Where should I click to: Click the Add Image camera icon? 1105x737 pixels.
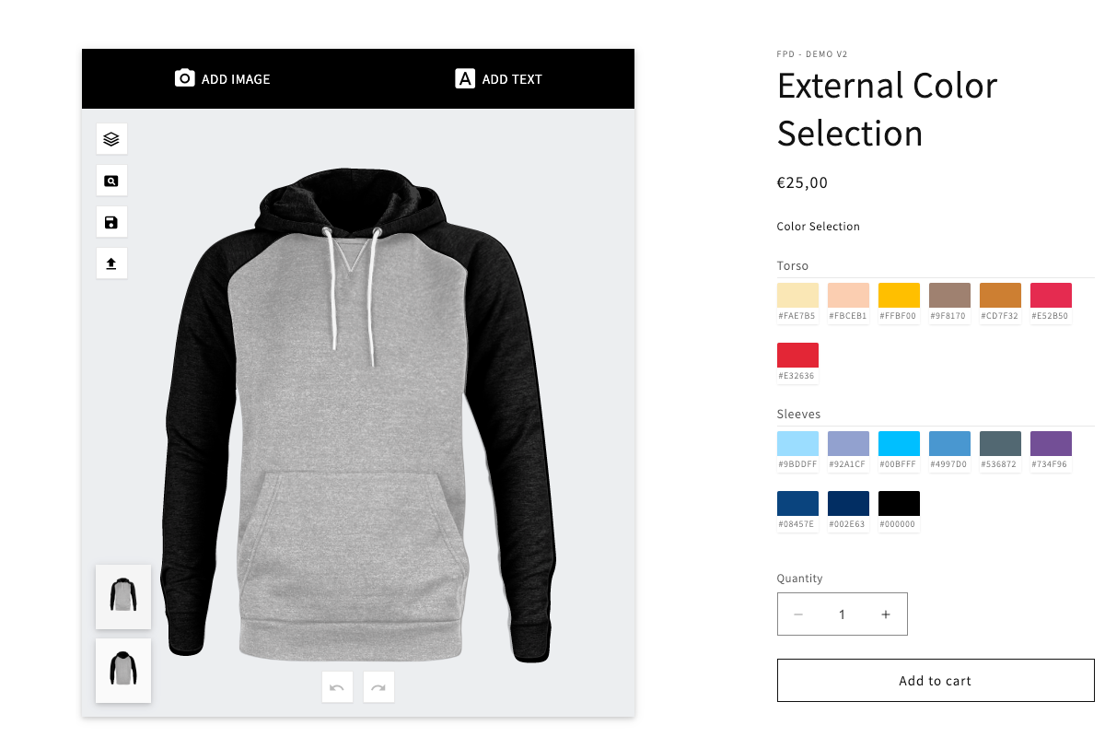click(184, 78)
